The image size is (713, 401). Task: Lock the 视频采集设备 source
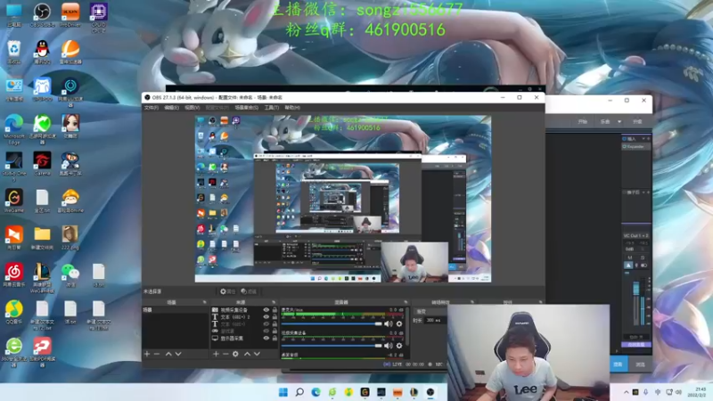click(x=275, y=310)
